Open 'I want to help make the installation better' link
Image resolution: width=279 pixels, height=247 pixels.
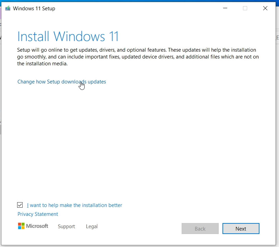click(x=74, y=205)
